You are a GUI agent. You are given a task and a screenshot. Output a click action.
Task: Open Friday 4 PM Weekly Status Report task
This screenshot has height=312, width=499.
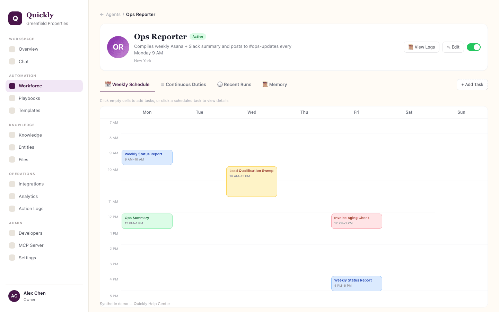tap(357, 284)
